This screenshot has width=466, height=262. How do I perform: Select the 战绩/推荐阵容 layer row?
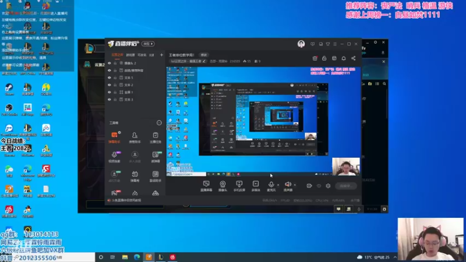click(135, 70)
